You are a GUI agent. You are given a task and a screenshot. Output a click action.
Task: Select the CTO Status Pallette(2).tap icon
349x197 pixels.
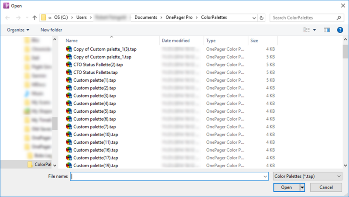(x=69, y=65)
